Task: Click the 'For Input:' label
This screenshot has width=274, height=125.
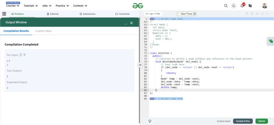Action: point(13,55)
